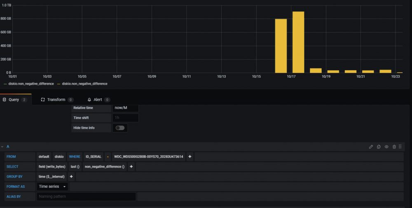Viewport: 412px width, 208px height.
Task: Click the last () aggregation segment
Action: 75,167
